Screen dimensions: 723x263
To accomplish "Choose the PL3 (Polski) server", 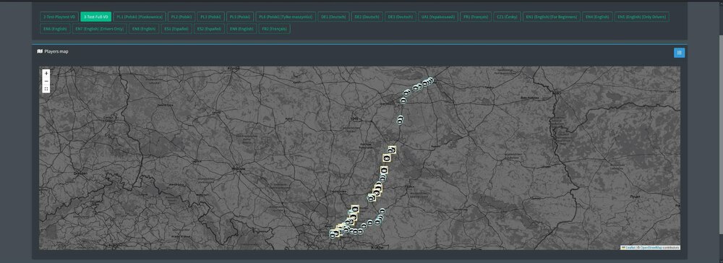I will tap(210, 17).
